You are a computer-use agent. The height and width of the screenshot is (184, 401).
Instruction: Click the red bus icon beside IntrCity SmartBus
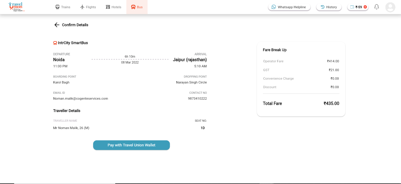[x=55, y=43]
